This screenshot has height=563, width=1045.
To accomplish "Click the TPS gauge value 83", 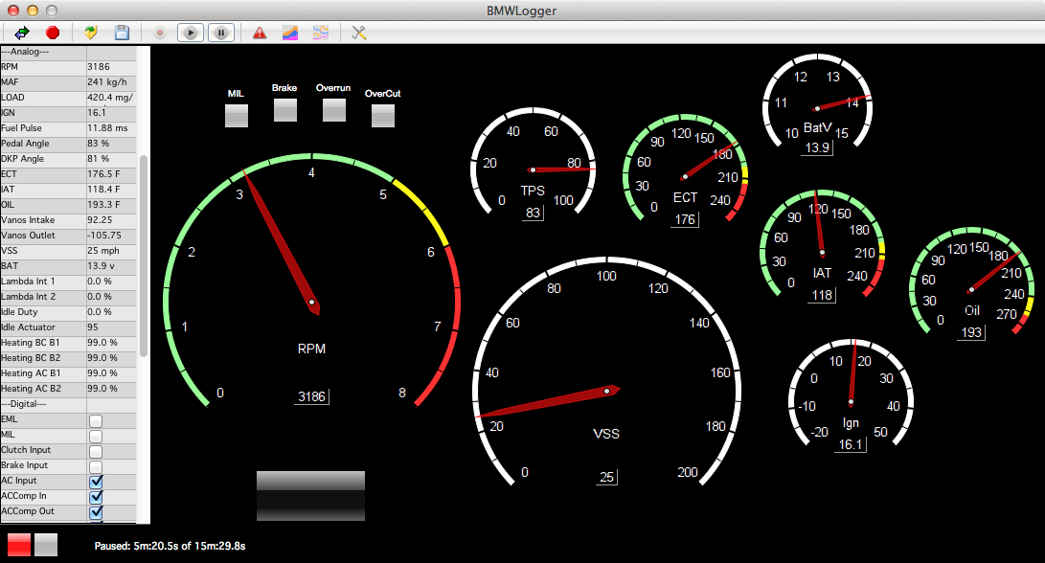I will [533, 213].
